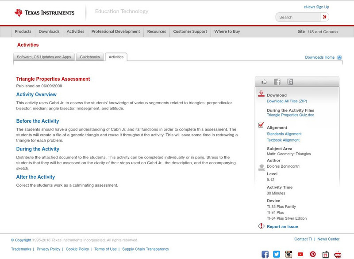Share on Twitter via sidebar icon
Screen dimensions: 354x259
pos(290,82)
